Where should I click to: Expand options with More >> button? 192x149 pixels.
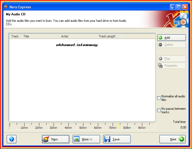86,139
